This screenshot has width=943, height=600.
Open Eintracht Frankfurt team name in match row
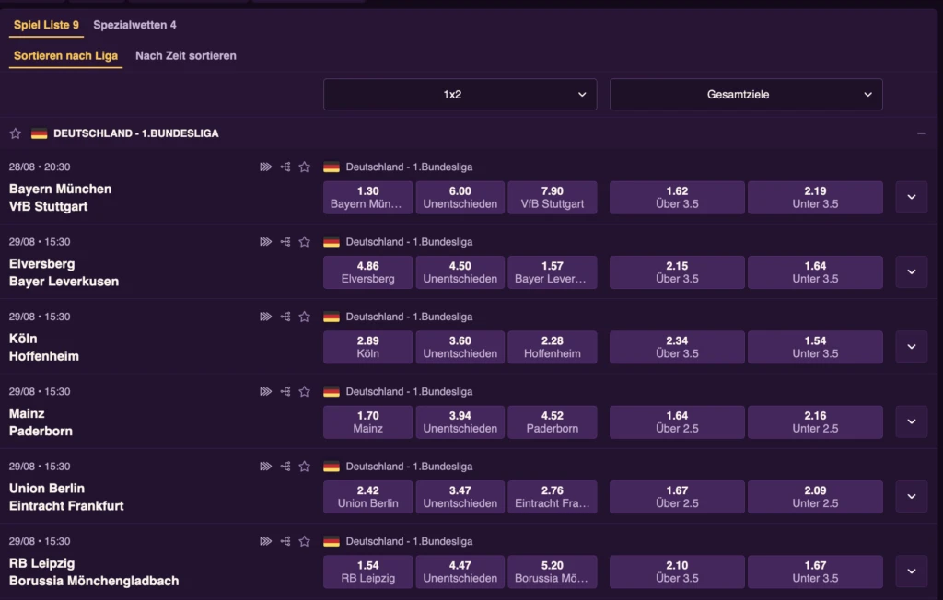pos(66,505)
